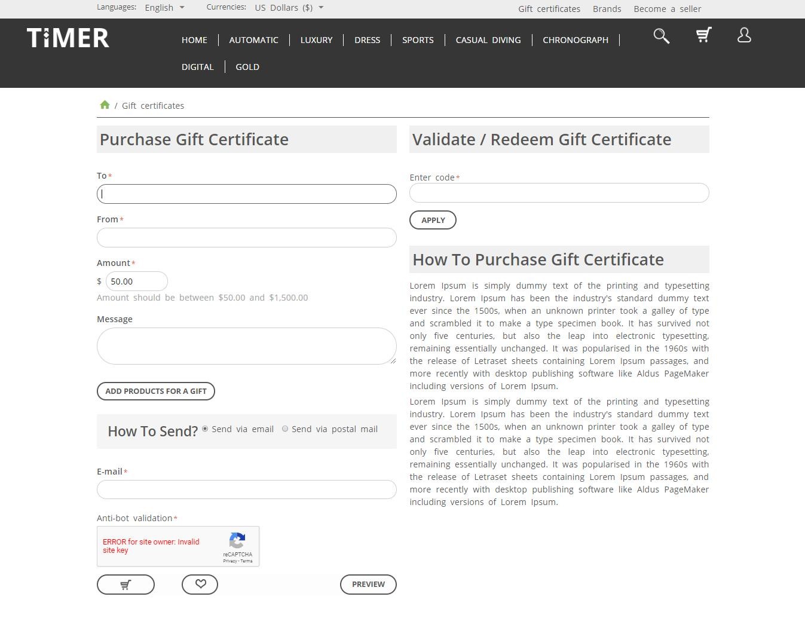The height and width of the screenshot is (618, 805).
Task: Focus the Enter code field
Action: tap(559, 192)
